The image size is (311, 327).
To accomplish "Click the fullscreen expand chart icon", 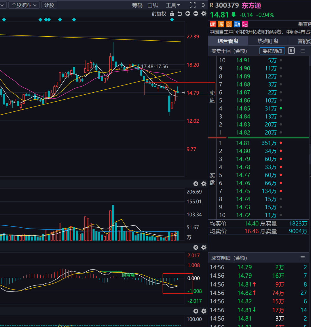I will [x=193, y=5].
